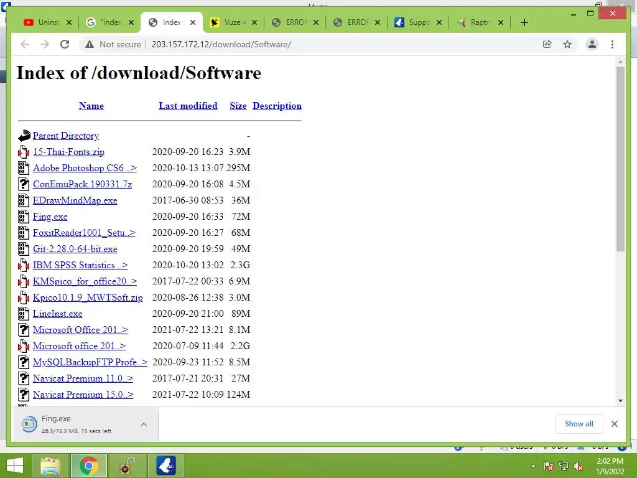Bookmark this page with the star icon
Image resolution: width=637 pixels, height=478 pixels.
point(567,44)
